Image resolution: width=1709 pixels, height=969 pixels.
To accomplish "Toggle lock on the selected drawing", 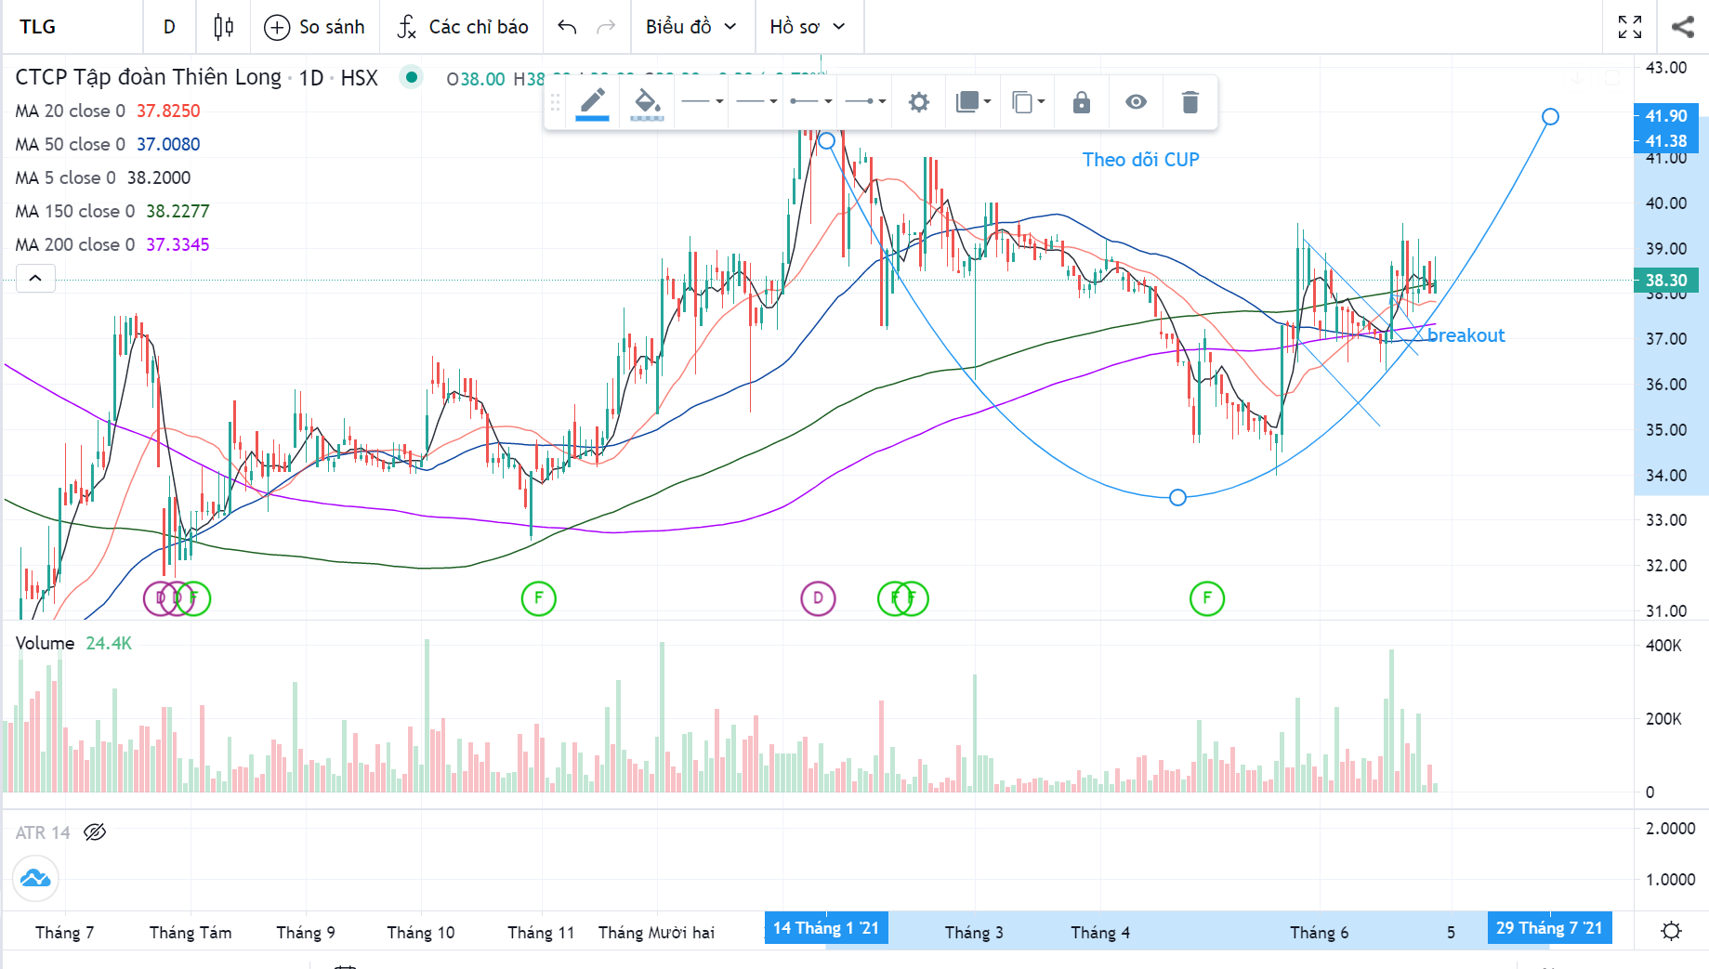I will (x=1081, y=102).
